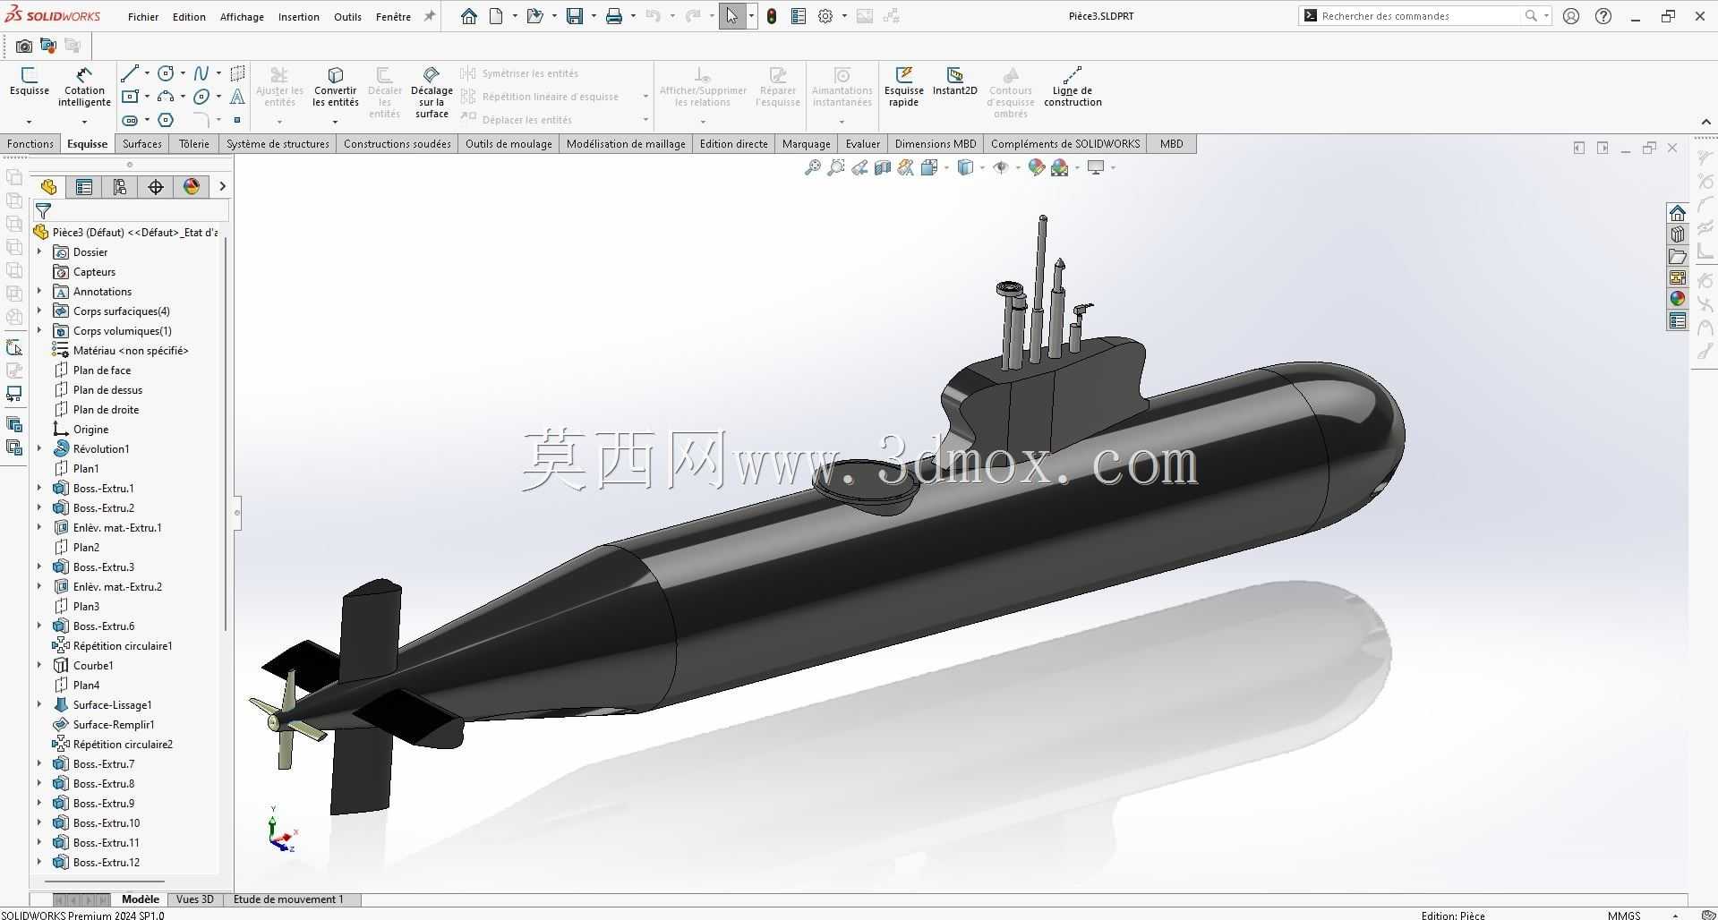Show more manager tabs chevron
1718x920 pixels.
pyautogui.click(x=222, y=186)
